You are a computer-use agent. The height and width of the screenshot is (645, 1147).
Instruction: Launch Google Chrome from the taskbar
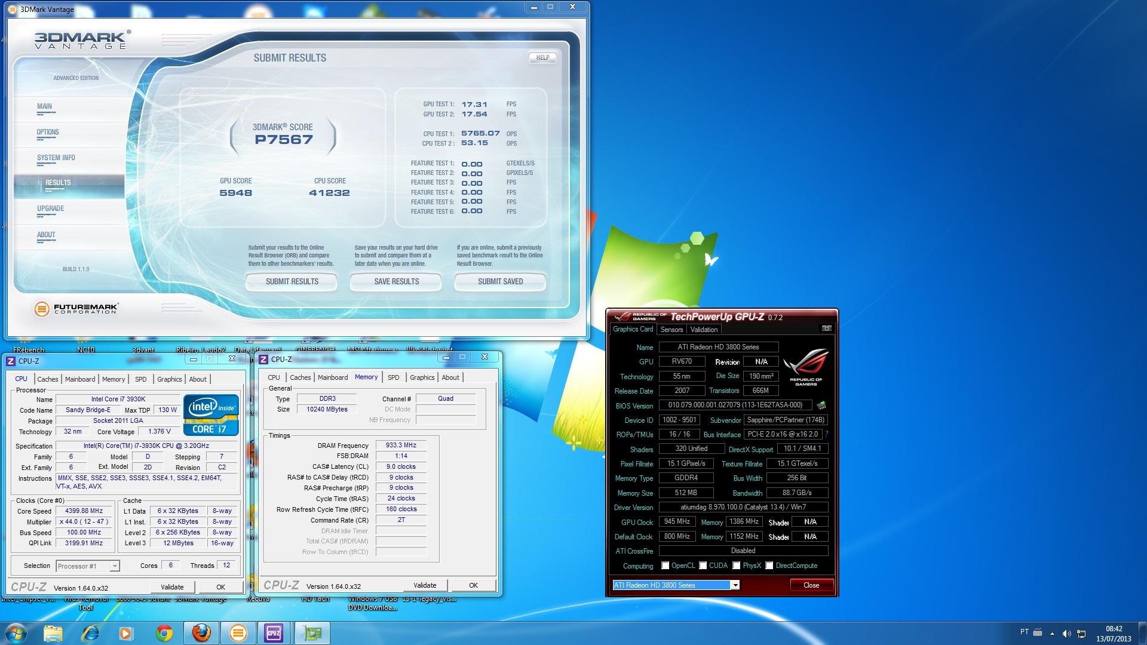(164, 632)
